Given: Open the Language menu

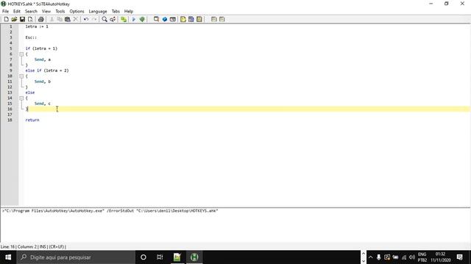Looking at the screenshot, I should 98,12.
